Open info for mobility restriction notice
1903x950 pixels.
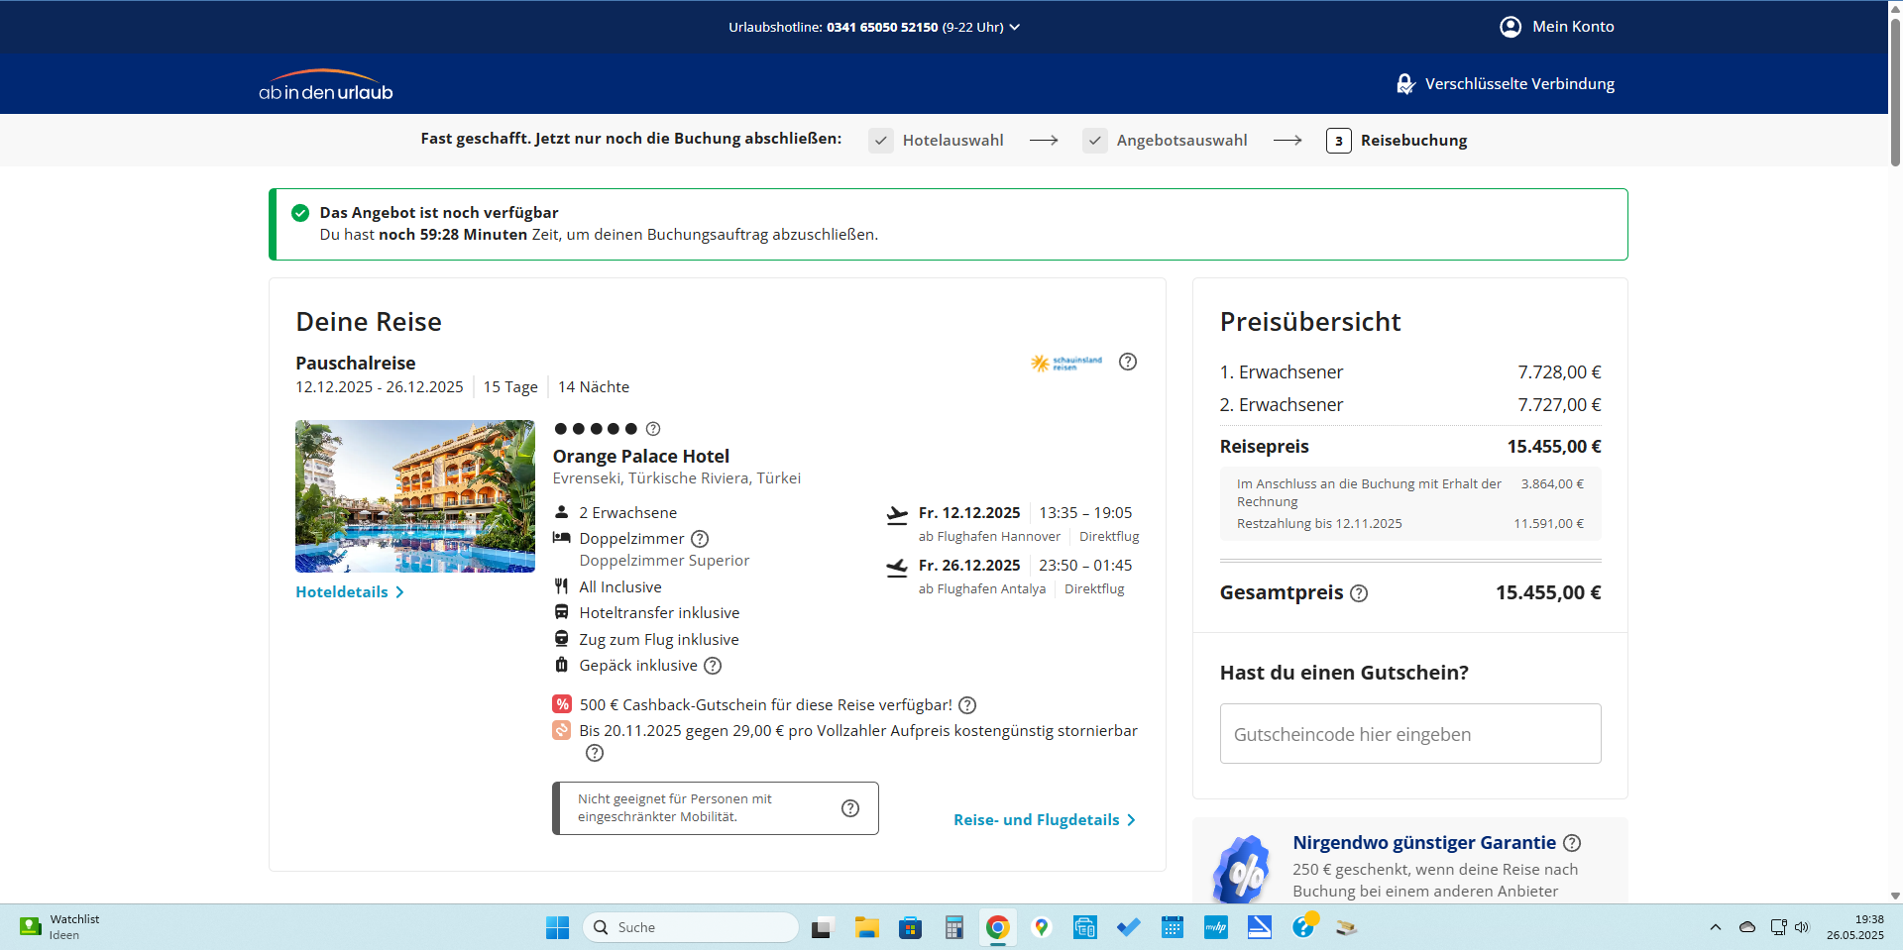coord(849,808)
